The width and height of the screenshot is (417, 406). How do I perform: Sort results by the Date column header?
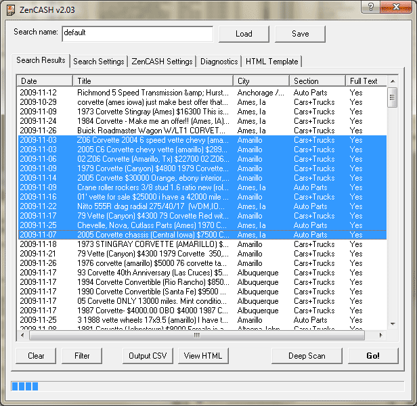tap(45, 81)
